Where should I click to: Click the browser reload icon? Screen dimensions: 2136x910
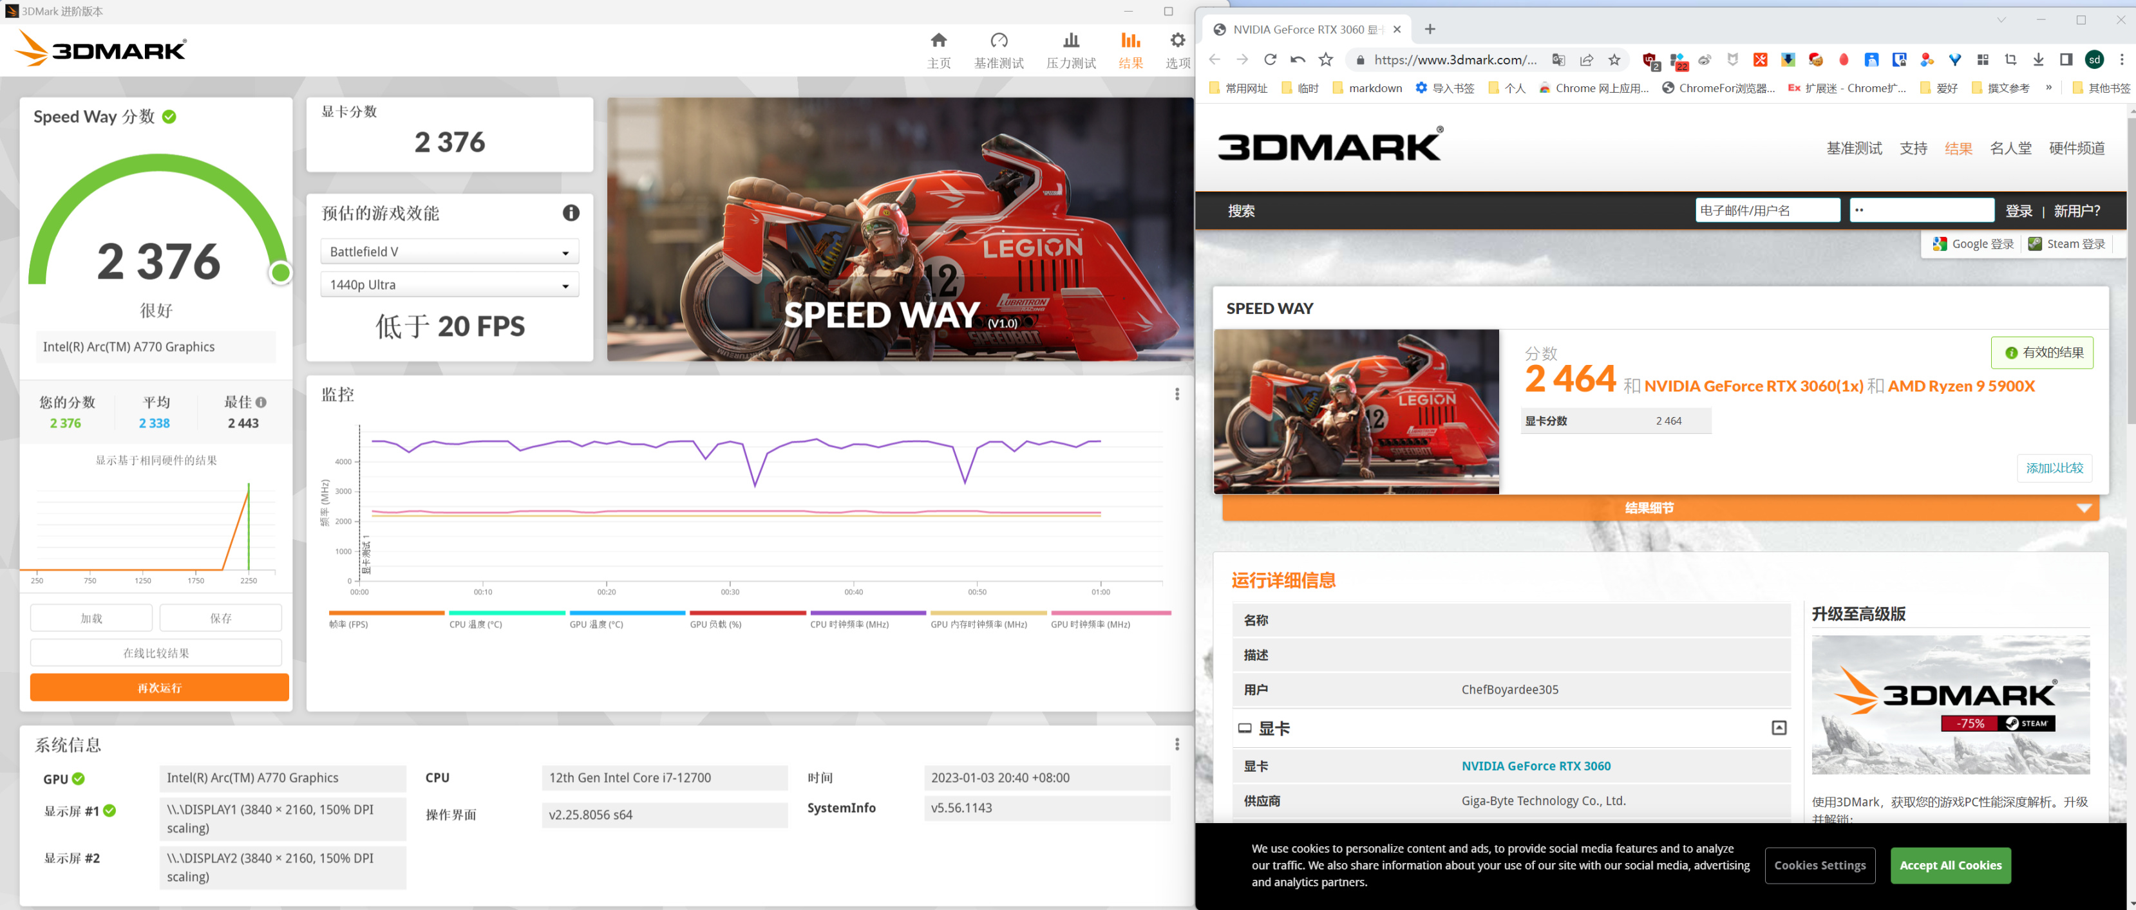coord(1269,60)
